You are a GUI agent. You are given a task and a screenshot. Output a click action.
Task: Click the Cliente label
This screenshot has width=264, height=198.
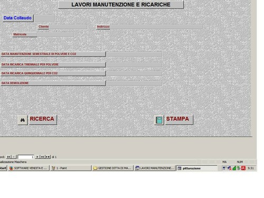[43, 26]
